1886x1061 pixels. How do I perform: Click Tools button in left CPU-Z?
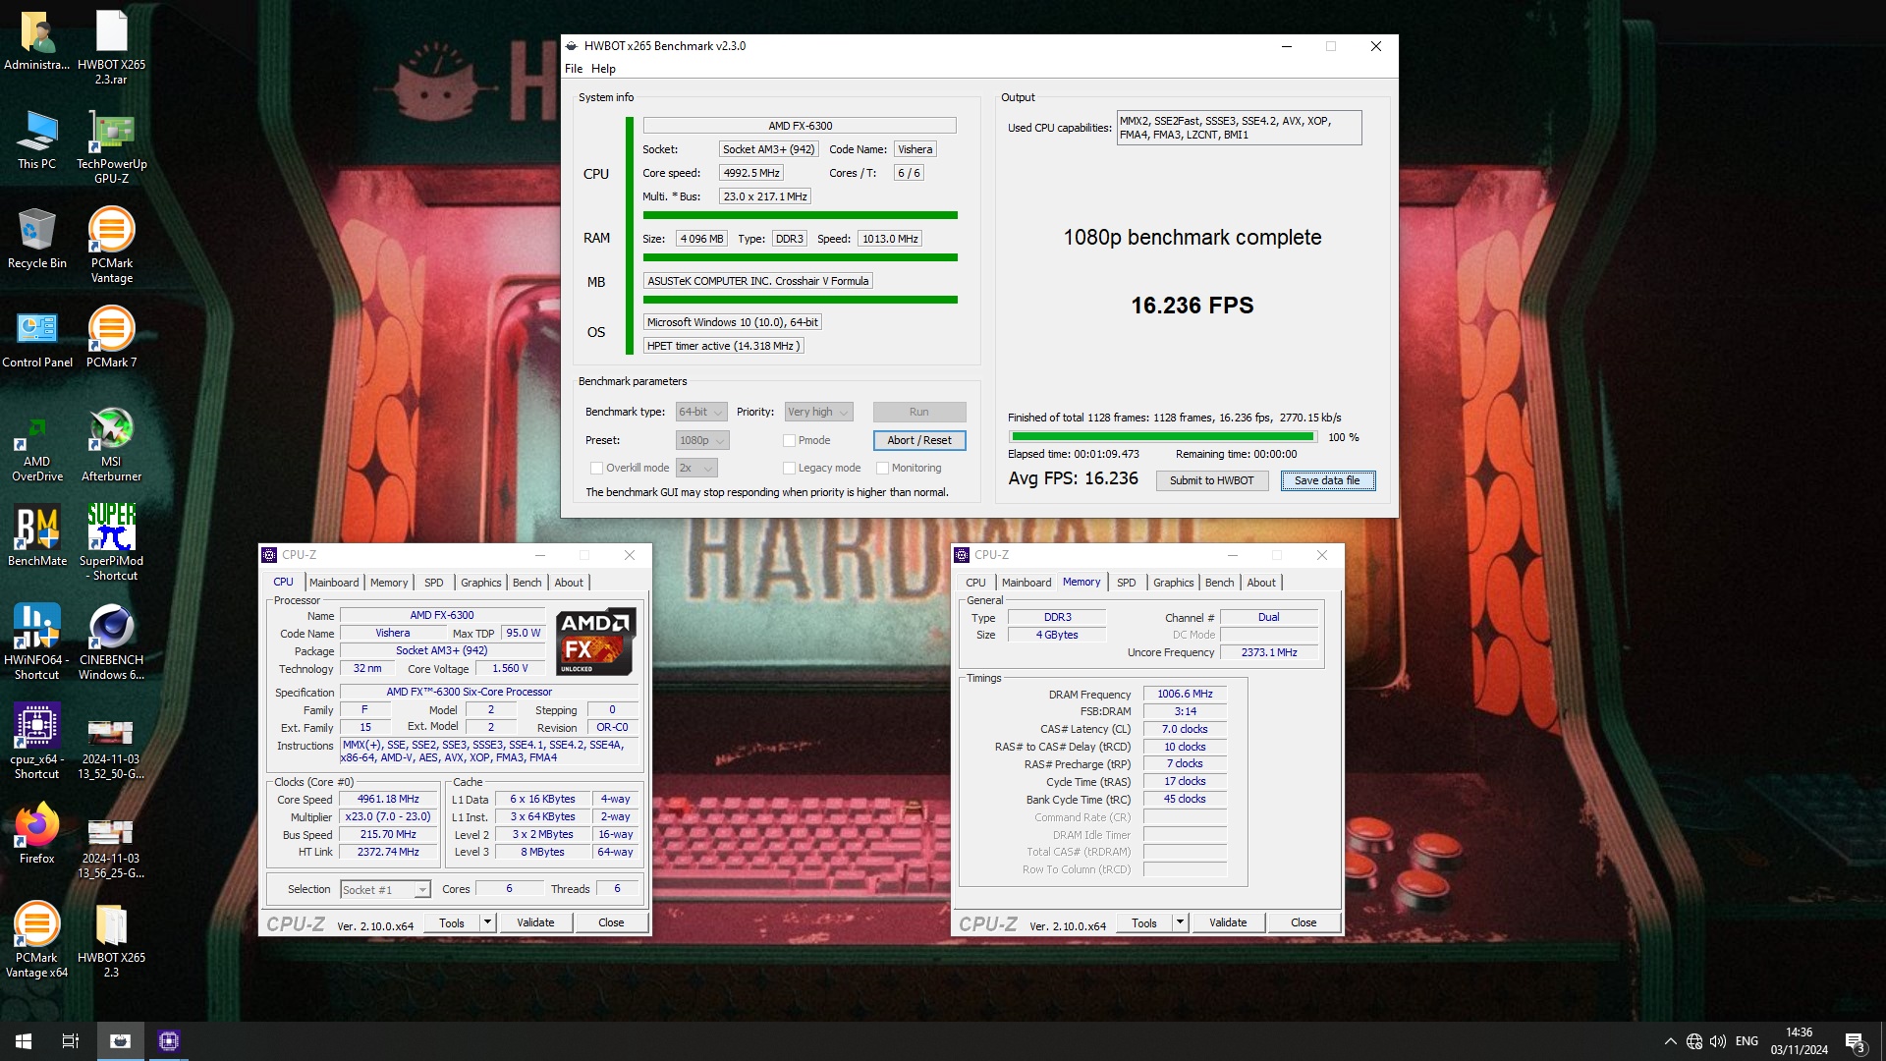(x=452, y=922)
